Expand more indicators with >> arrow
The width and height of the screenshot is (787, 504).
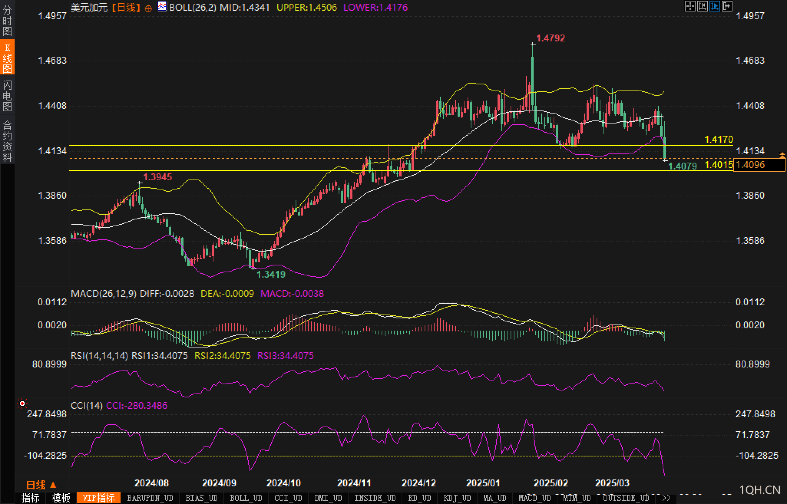(x=666, y=498)
